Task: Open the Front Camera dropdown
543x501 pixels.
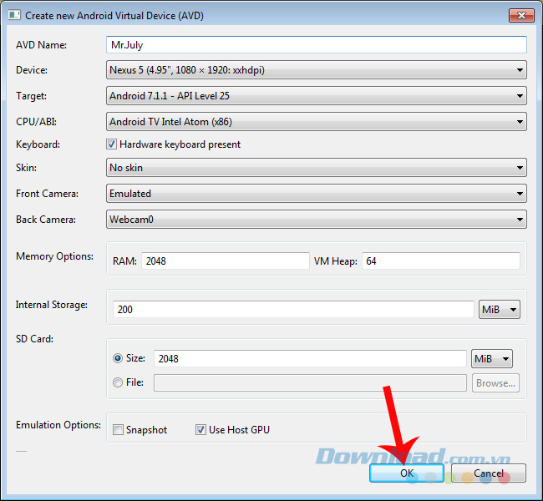Action: (x=316, y=194)
